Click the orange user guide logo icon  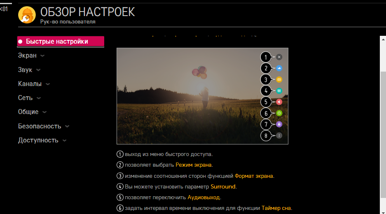click(27, 15)
